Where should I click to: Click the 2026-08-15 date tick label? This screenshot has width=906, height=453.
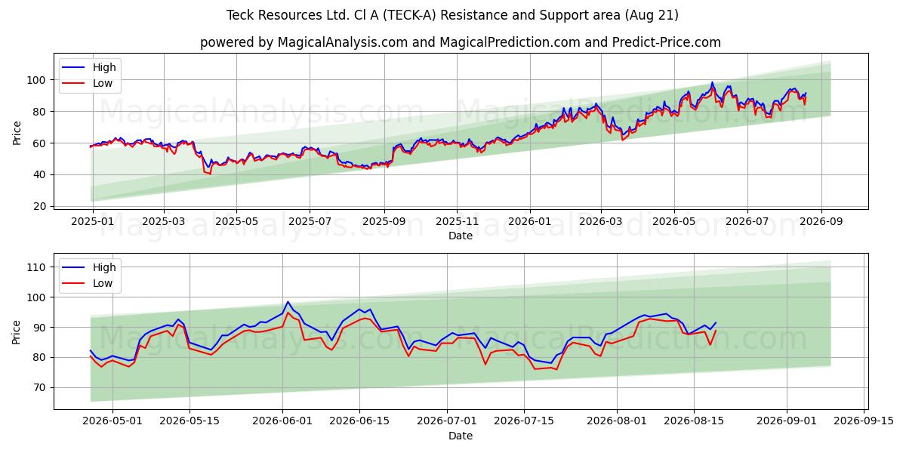[x=693, y=421]
